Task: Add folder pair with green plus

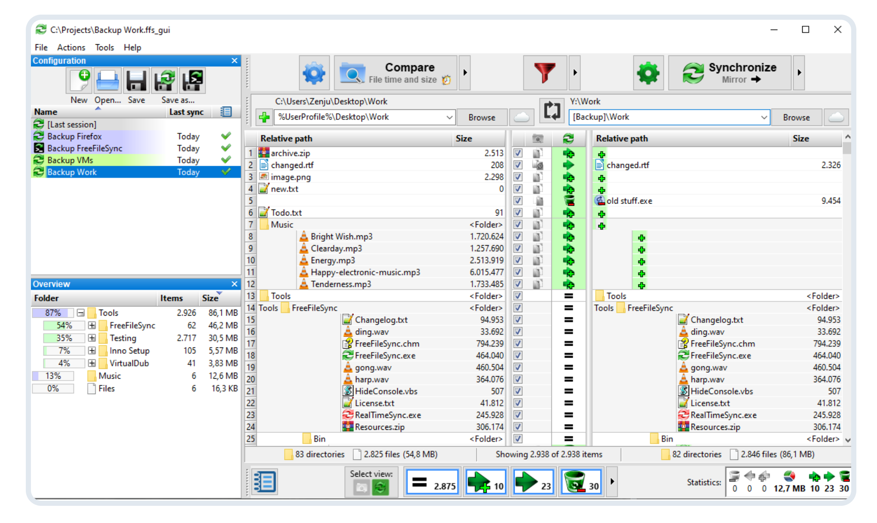Action: tap(264, 117)
